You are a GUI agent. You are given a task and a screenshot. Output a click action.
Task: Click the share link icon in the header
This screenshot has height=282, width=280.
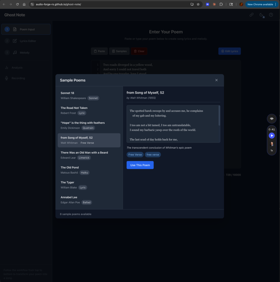point(251,15)
